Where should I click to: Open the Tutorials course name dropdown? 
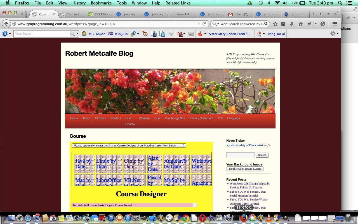point(134,205)
